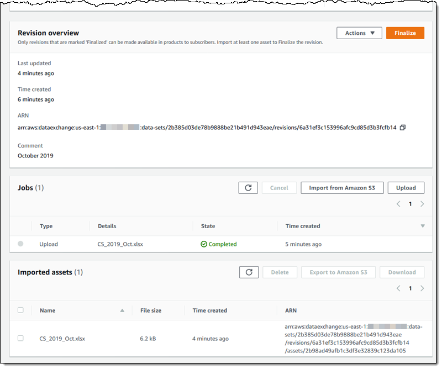Go to previous page of Jobs

[398, 204]
